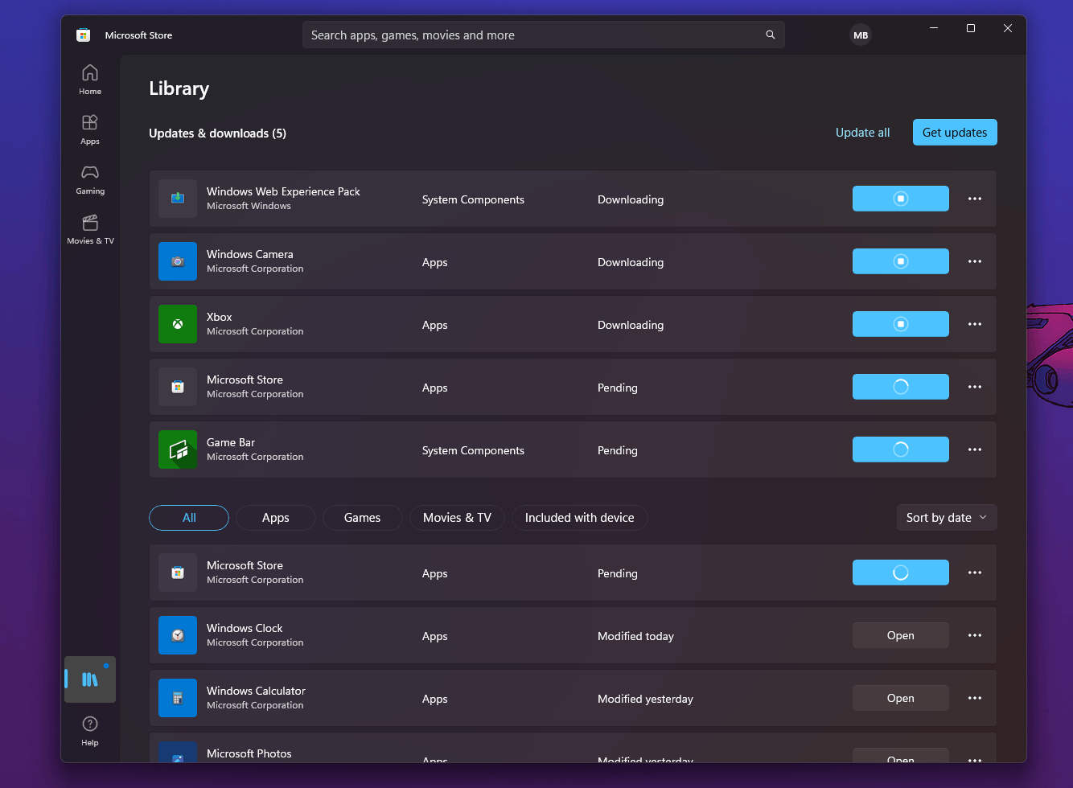Screen dimensions: 1073x788
Task: Show items Included with device
Action: 580,518
